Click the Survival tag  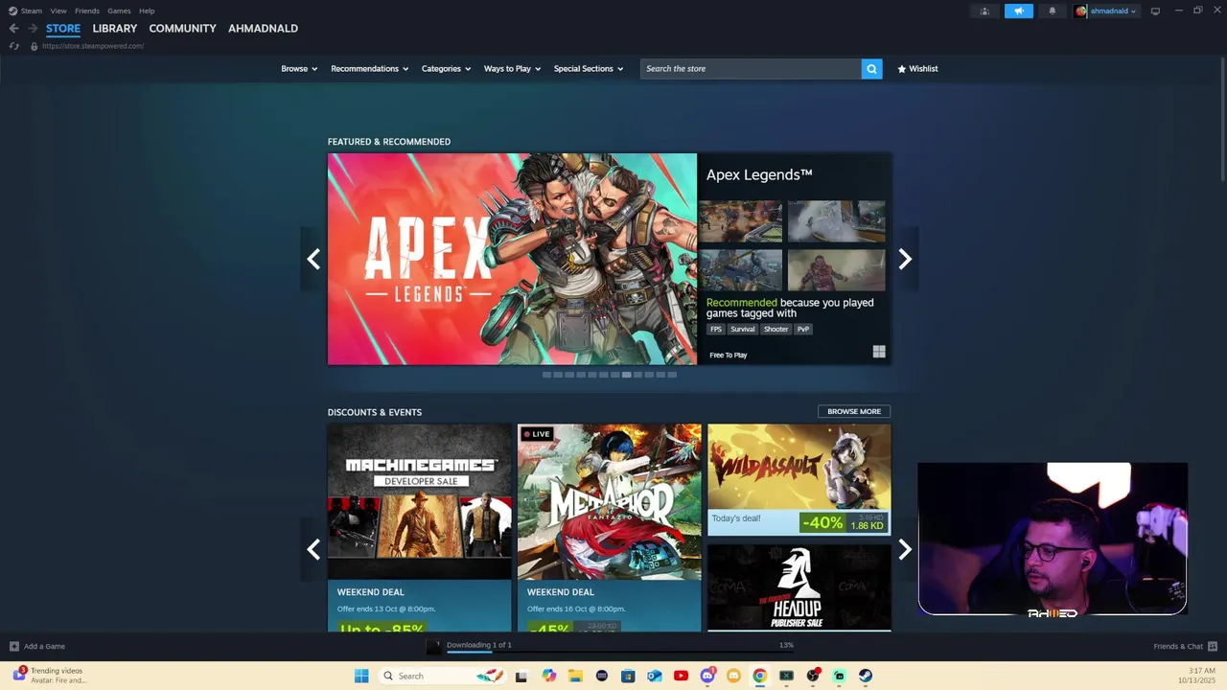(x=743, y=329)
